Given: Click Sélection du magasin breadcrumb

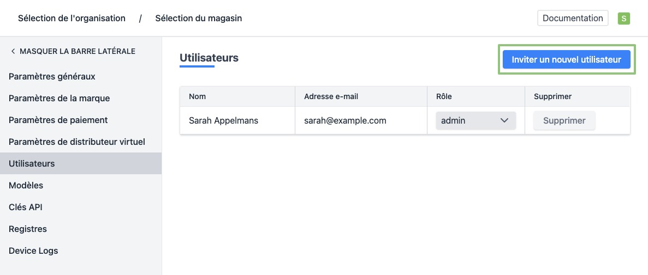Looking at the screenshot, I should 198,19.
